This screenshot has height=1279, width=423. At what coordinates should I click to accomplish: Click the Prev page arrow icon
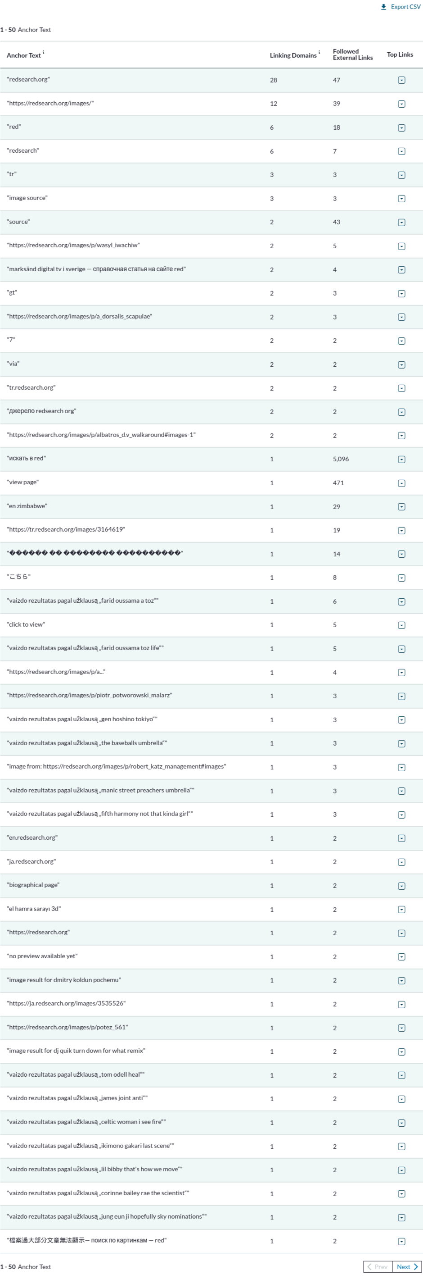click(369, 1266)
